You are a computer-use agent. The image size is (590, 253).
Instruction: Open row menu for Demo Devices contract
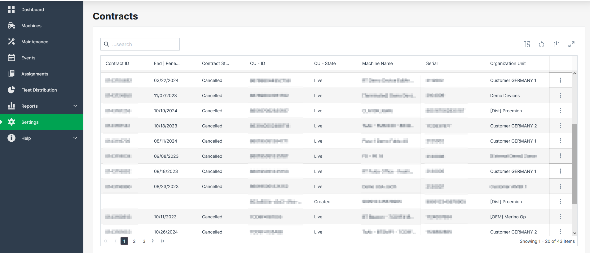coord(560,95)
